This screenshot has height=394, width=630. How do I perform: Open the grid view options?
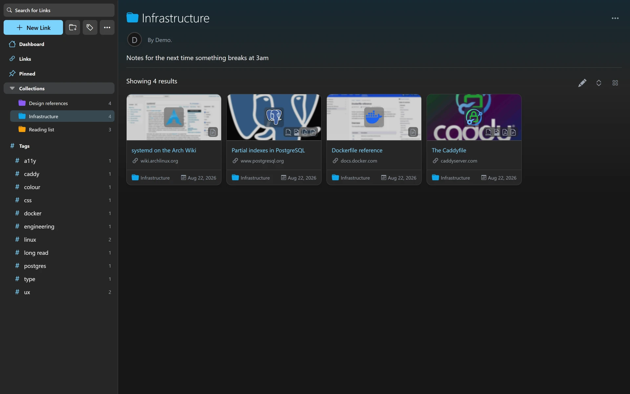tap(615, 83)
